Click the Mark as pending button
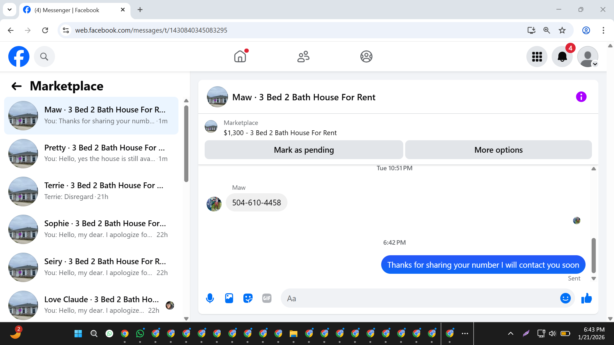Screen dimensions: 614x345 coord(304,150)
